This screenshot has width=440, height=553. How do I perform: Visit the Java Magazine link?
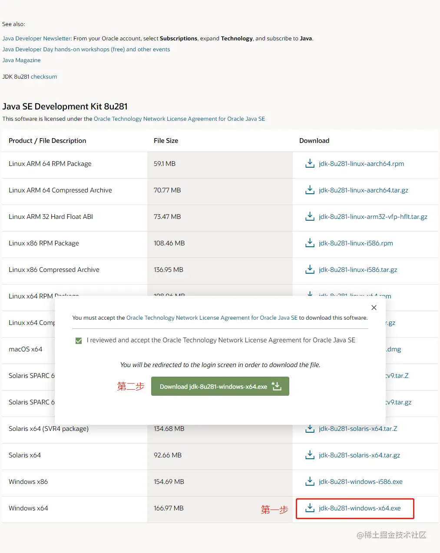(21, 60)
